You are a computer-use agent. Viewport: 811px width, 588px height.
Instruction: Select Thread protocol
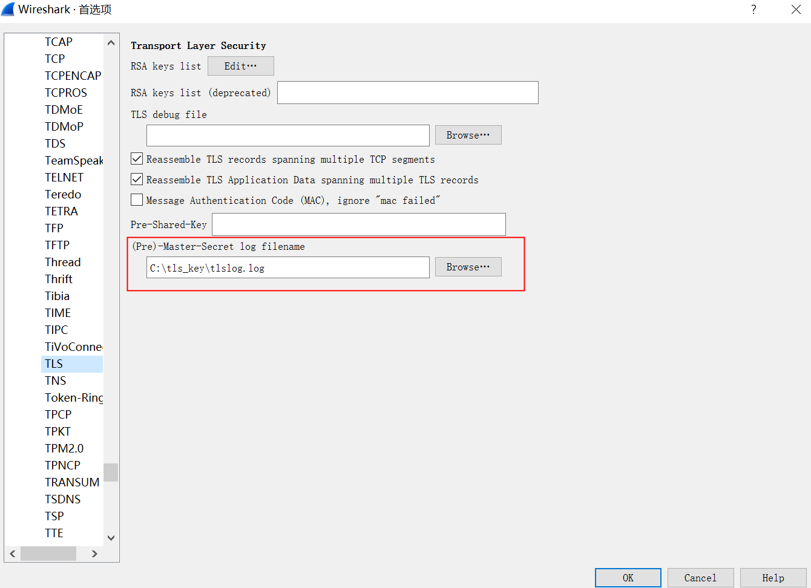click(63, 262)
